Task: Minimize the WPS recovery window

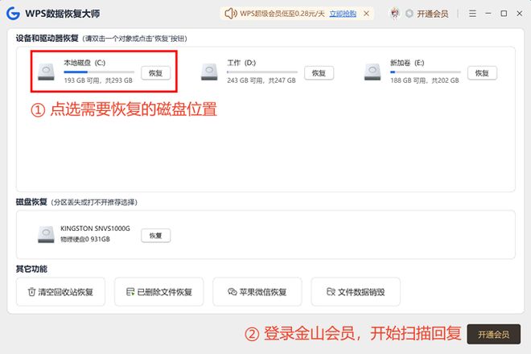Action: tap(488, 14)
